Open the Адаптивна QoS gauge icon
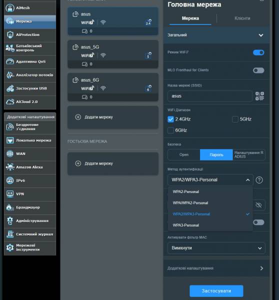The height and width of the screenshot is (300, 279). pyautogui.click(x=10, y=61)
